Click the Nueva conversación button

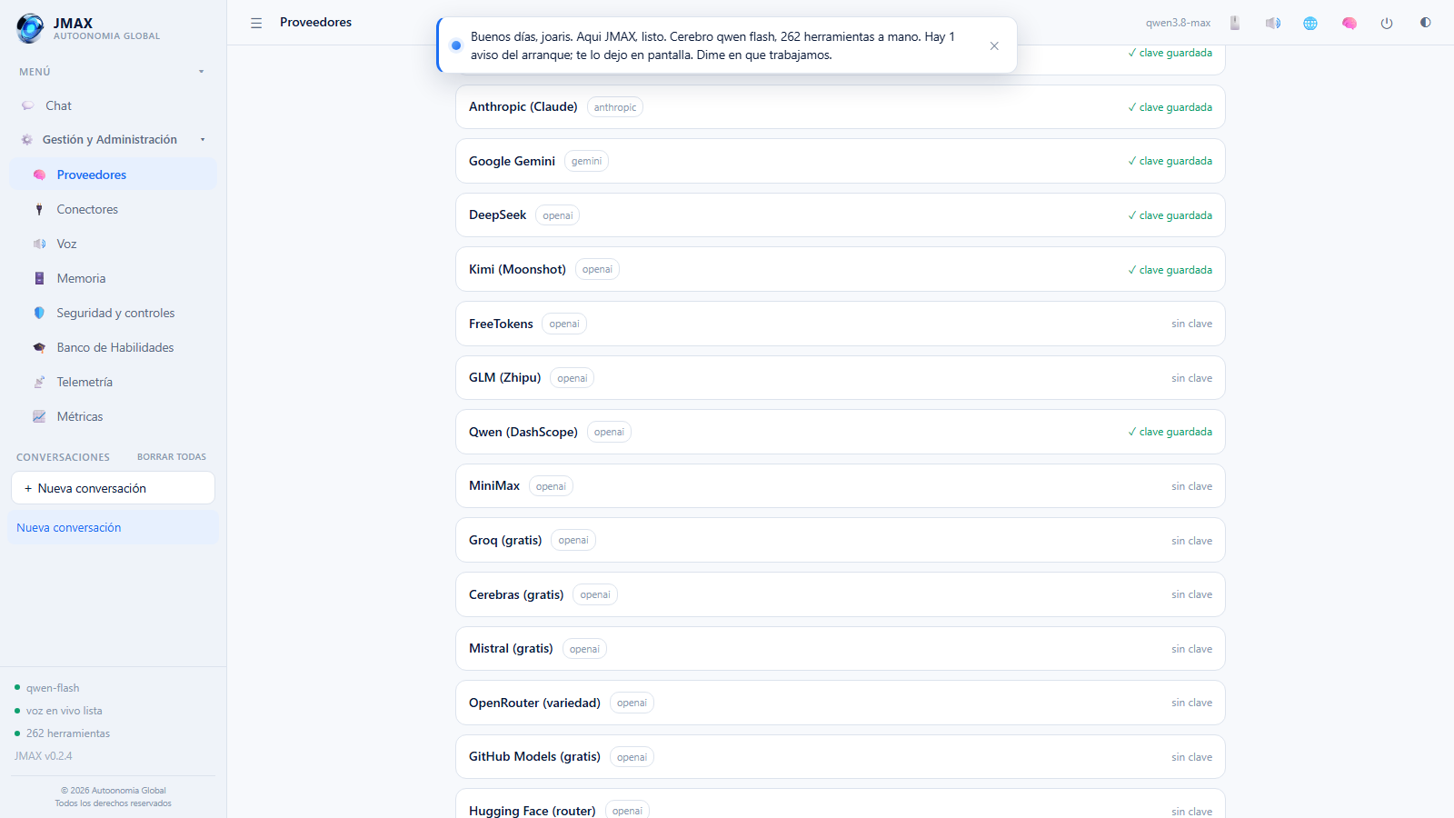coord(113,488)
